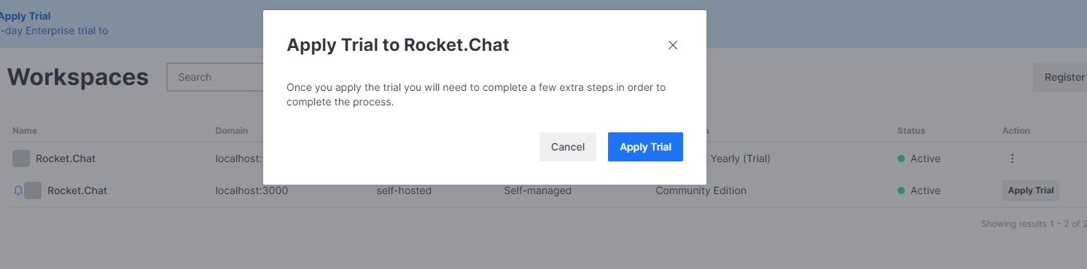Confirm with the blue Apply Trial button
Image resolution: width=1087 pixels, height=269 pixels.
pyautogui.click(x=645, y=147)
